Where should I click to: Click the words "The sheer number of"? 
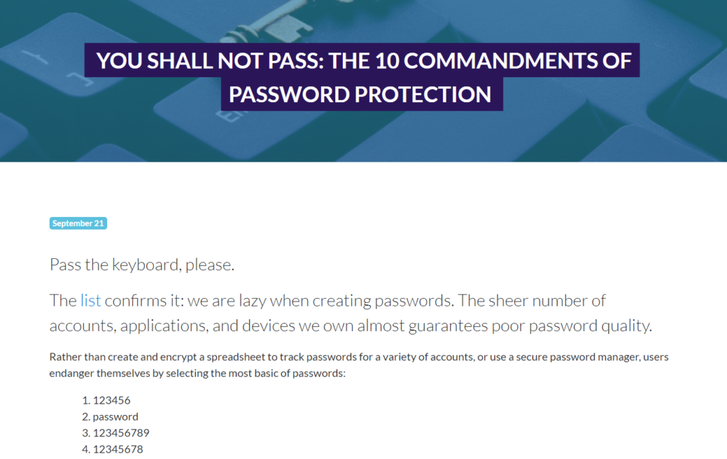click(532, 301)
